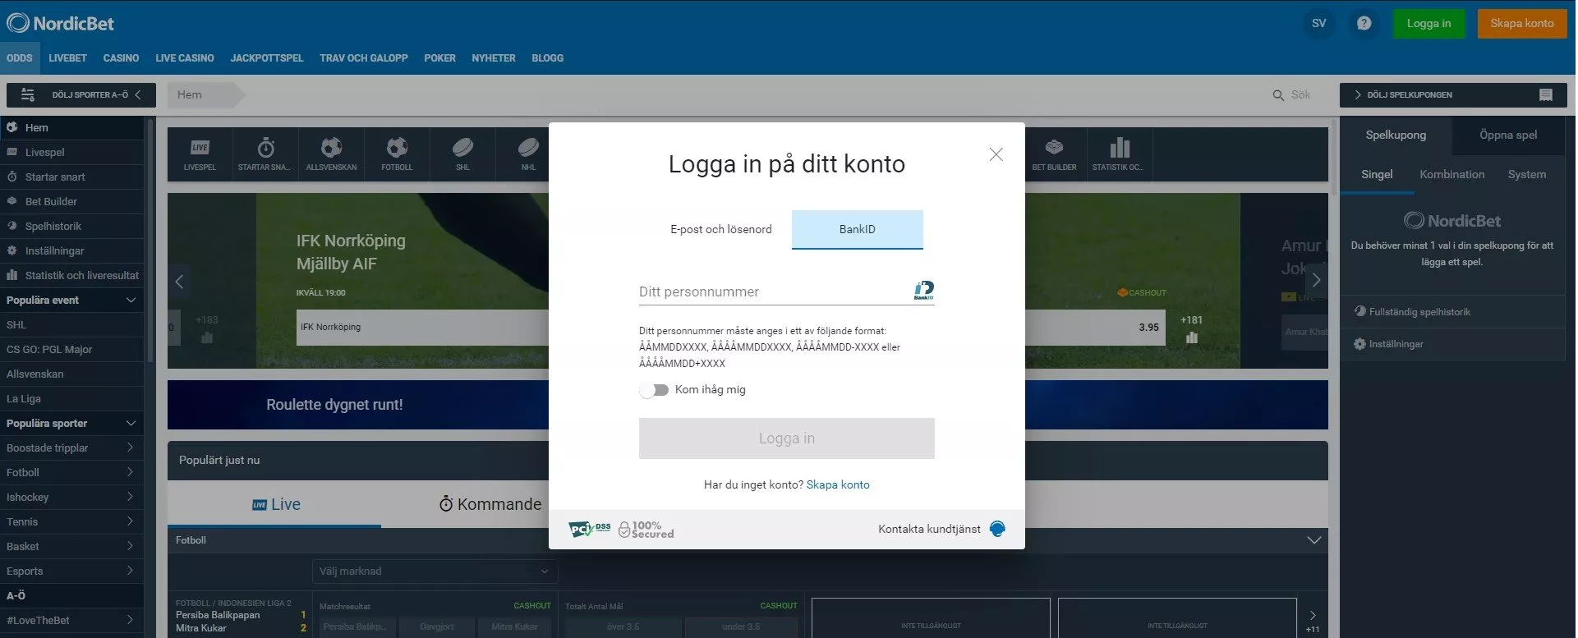Open Startar snart in the sidebar
This screenshot has height=638, width=1578.
(71, 177)
